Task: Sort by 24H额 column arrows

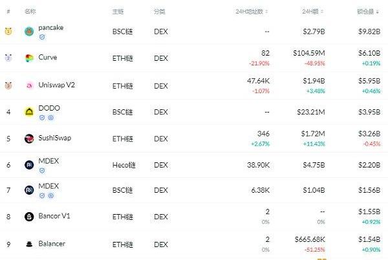Action: pos(323,12)
